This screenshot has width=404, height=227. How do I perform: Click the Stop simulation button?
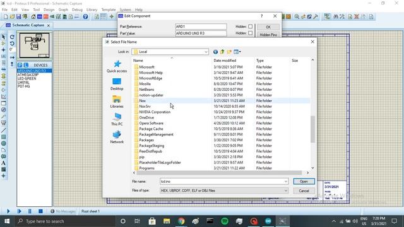[x=40, y=211]
